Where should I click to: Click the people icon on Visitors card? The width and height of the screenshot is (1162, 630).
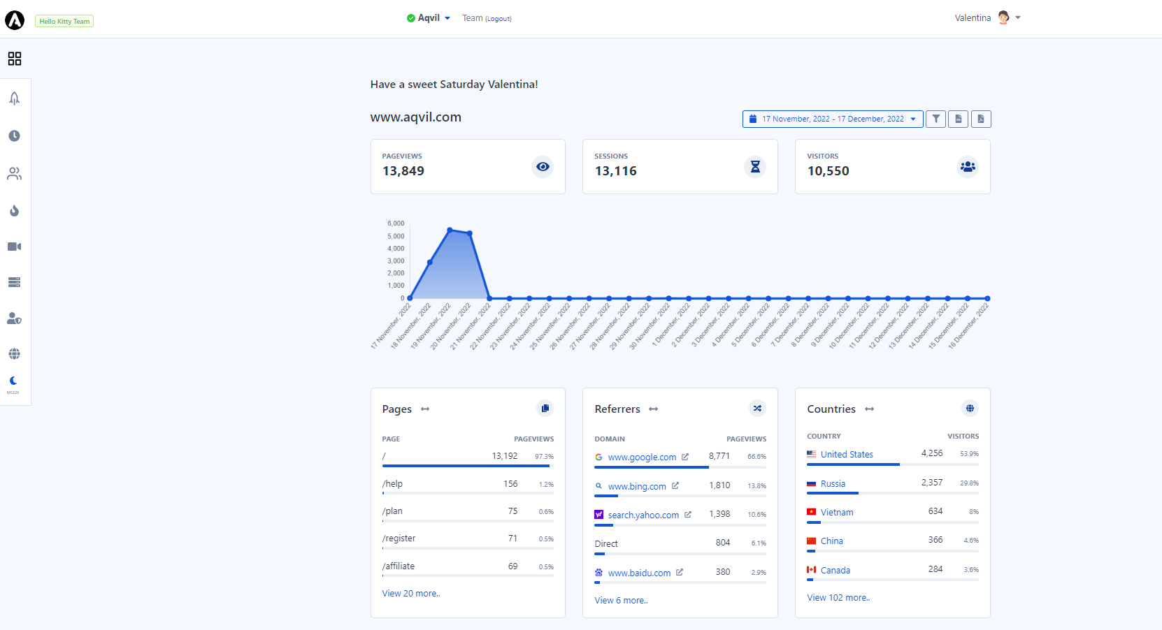pyautogui.click(x=968, y=166)
